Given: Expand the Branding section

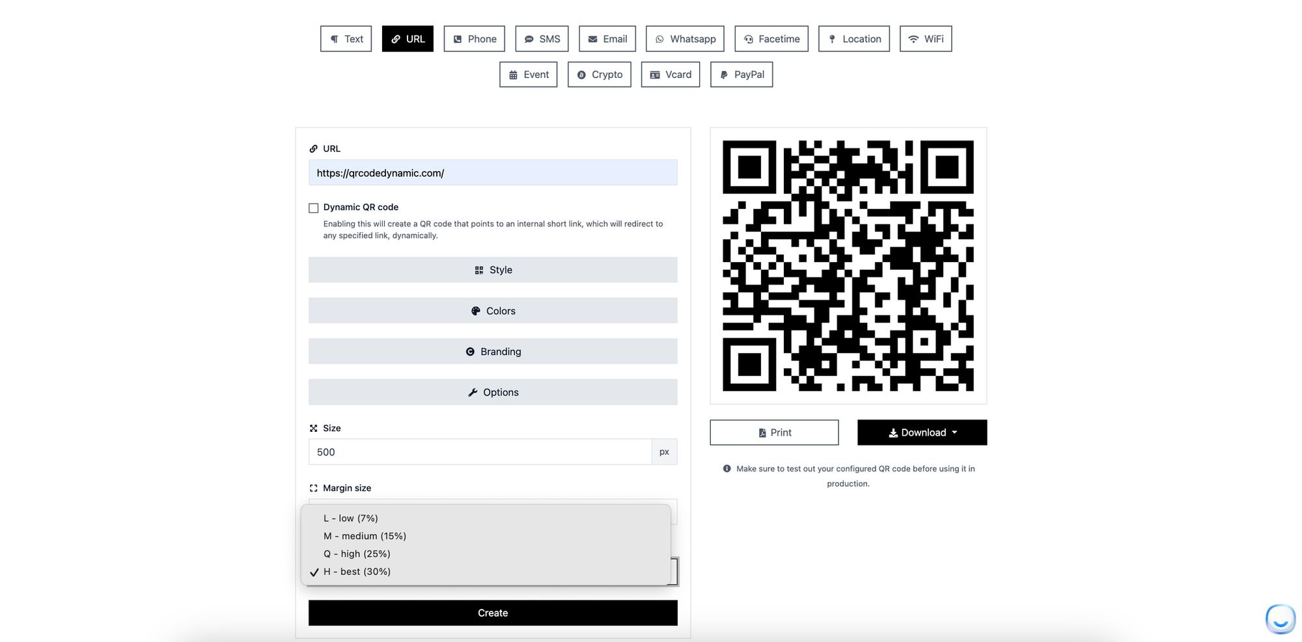Looking at the screenshot, I should click(x=493, y=351).
